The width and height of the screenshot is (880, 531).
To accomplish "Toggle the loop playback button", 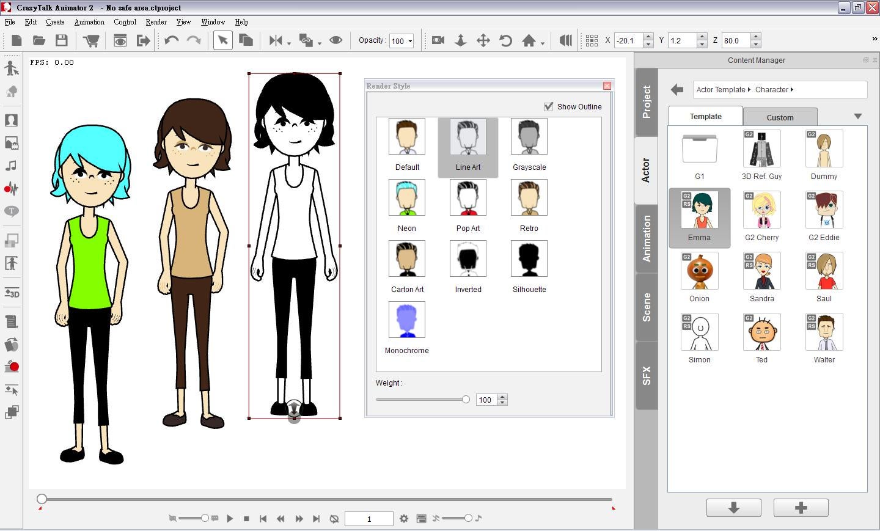I will pyautogui.click(x=334, y=519).
